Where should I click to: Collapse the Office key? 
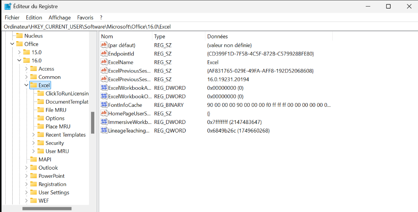[12, 44]
